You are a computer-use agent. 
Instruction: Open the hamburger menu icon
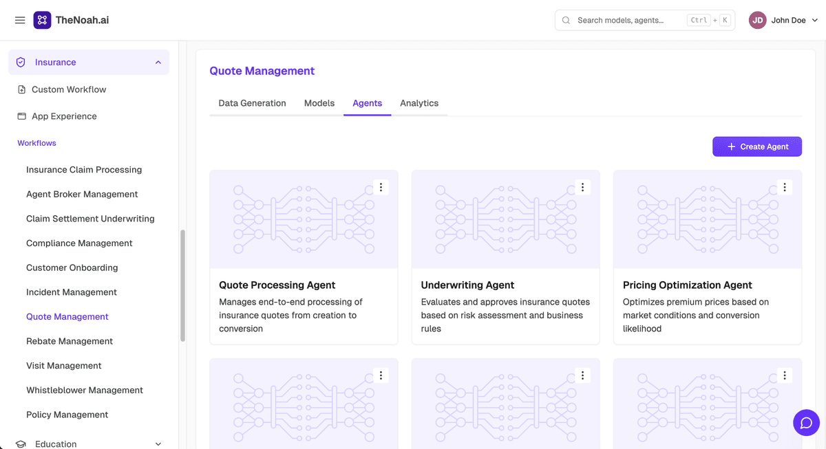[20, 21]
